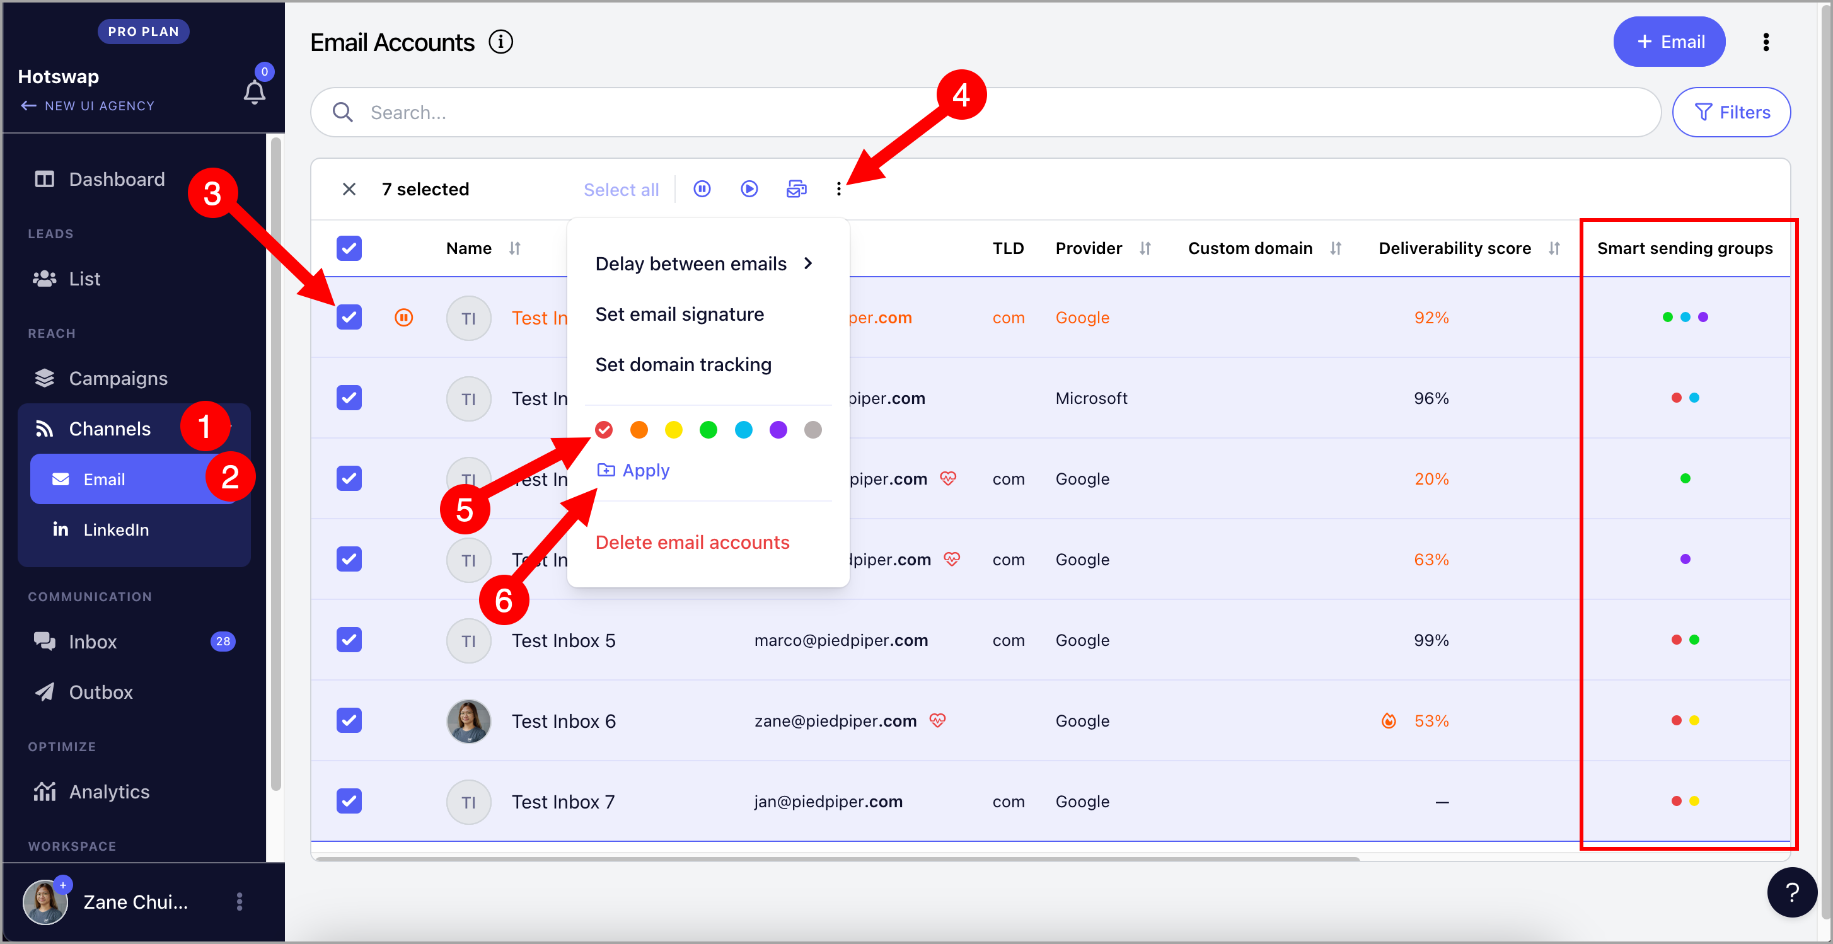Screen dimensions: 1833x944
Task: Click the paused status icon on first row
Action: coord(403,317)
